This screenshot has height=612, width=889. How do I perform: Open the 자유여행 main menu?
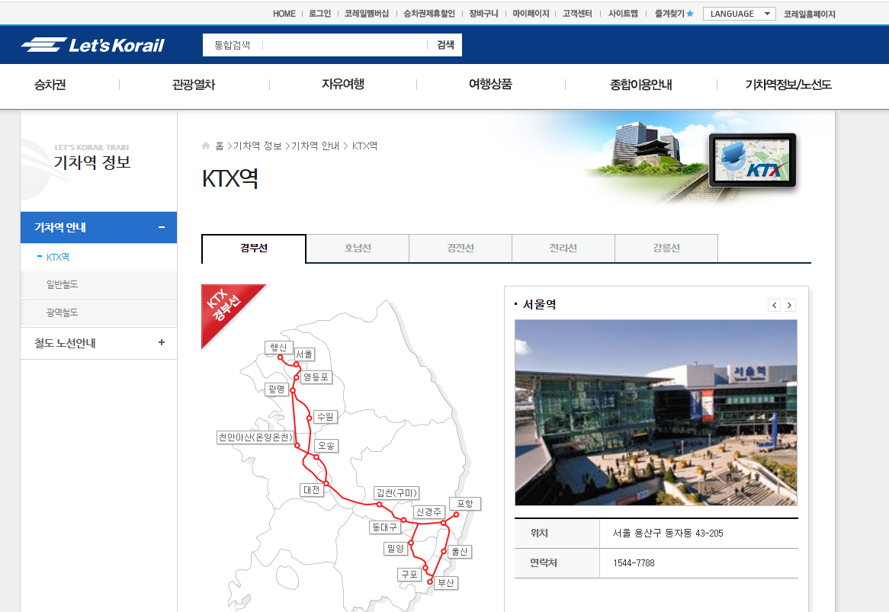click(343, 85)
